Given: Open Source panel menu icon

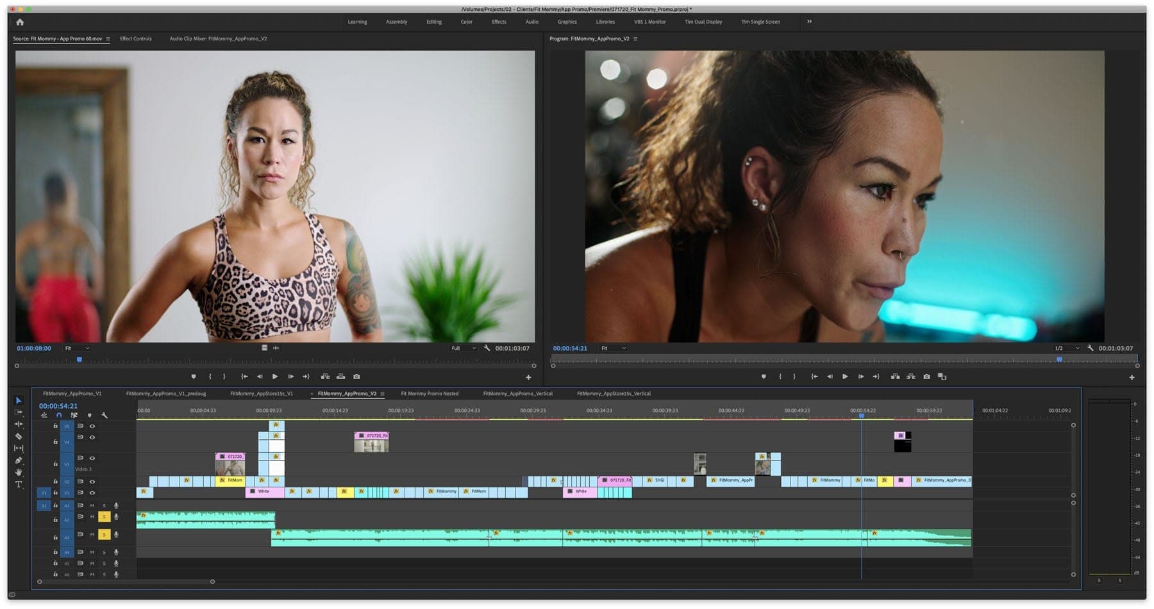Looking at the screenshot, I should click(x=108, y=39).
